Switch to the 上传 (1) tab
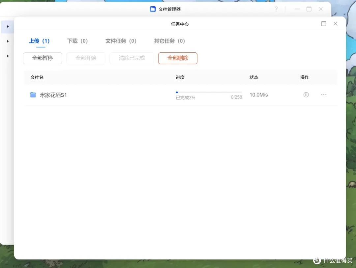Viewport: 356px width, 268px height. pos(39,41)
